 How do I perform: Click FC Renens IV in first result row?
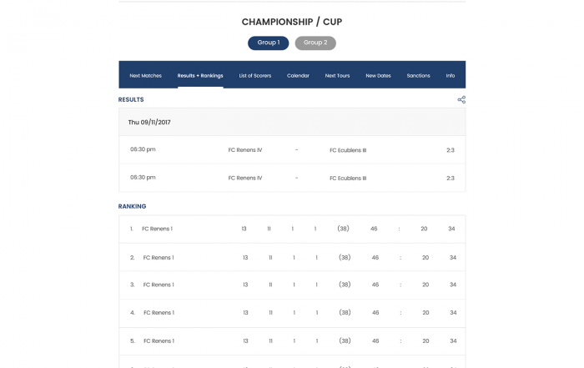[x=245, y=150]
